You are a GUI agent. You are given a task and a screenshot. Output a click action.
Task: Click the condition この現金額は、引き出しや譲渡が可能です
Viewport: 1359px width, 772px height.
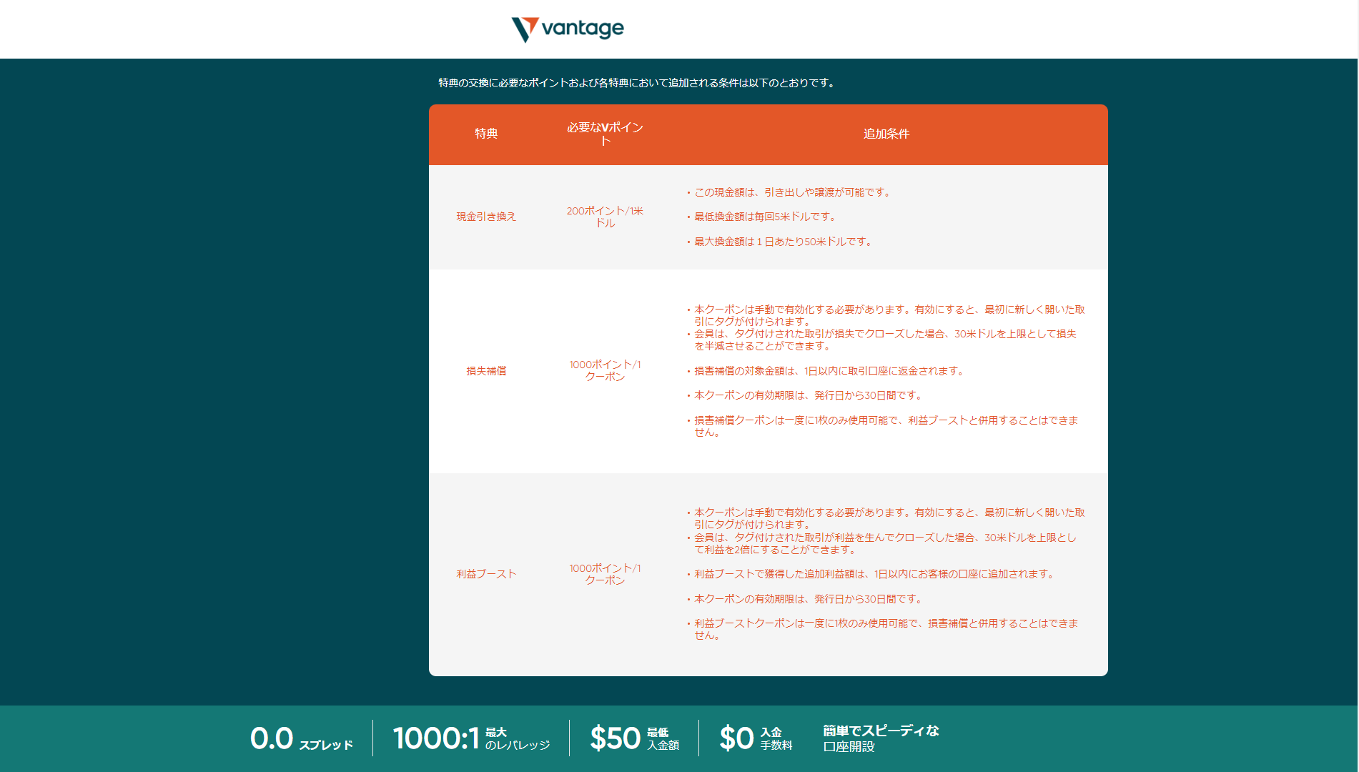coord(792,192)
